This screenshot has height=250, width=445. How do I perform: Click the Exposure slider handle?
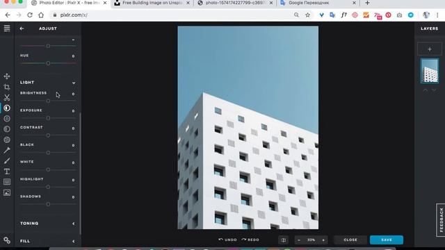pyautogui.click(x=48, y=118)
